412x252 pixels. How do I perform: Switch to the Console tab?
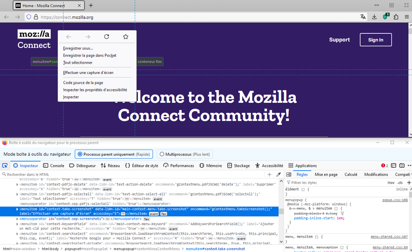(x=54, y=165)
